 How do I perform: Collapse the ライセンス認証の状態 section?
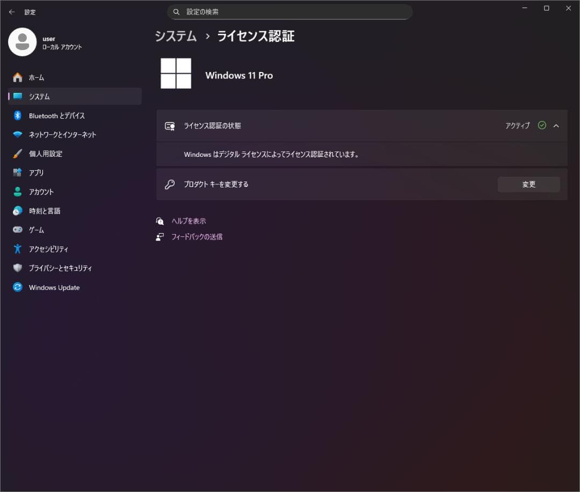[556, 126]
